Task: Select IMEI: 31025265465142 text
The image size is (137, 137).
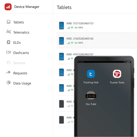Action: pyautogui.click(x=80, y=39)
